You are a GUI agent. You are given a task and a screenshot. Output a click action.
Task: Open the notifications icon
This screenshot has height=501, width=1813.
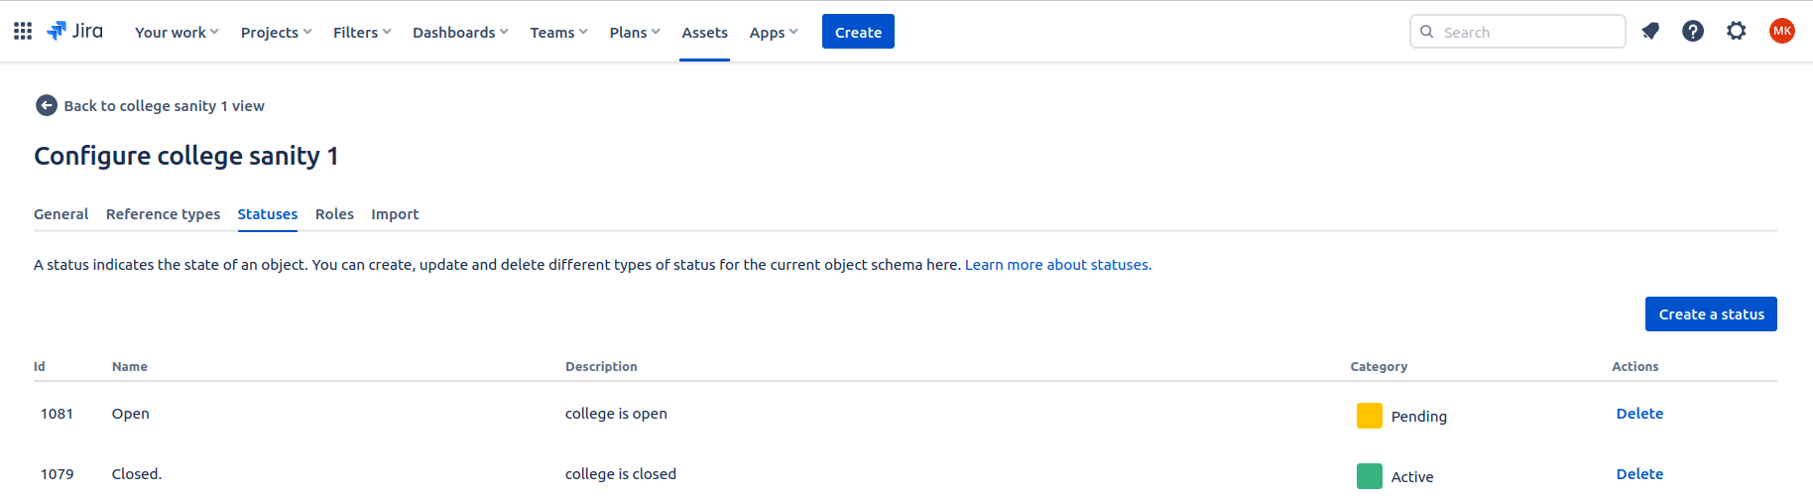(1650, 32)
